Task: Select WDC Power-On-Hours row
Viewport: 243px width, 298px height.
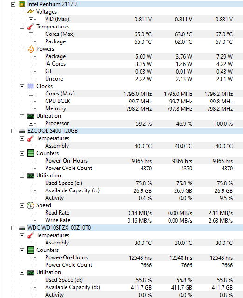Action: click(144, 257)
